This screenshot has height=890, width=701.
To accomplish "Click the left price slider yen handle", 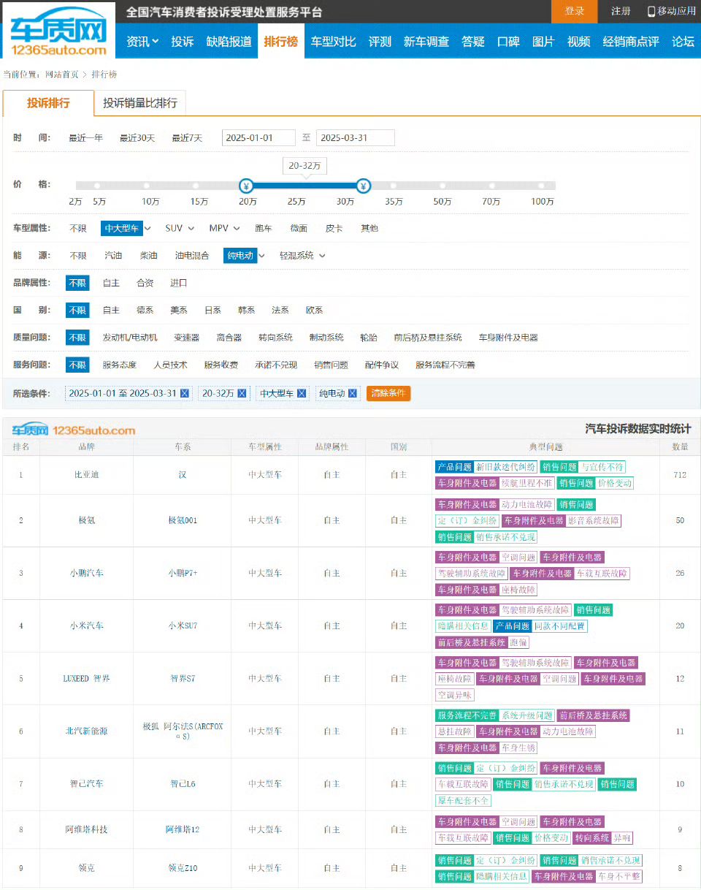I will click(247, 186).
